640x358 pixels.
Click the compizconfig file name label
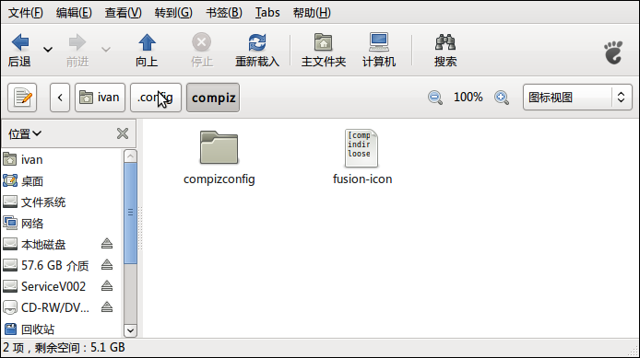219,179
